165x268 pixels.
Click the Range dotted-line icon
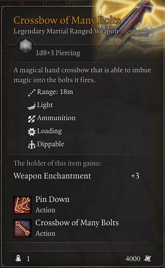click(31, 92)
